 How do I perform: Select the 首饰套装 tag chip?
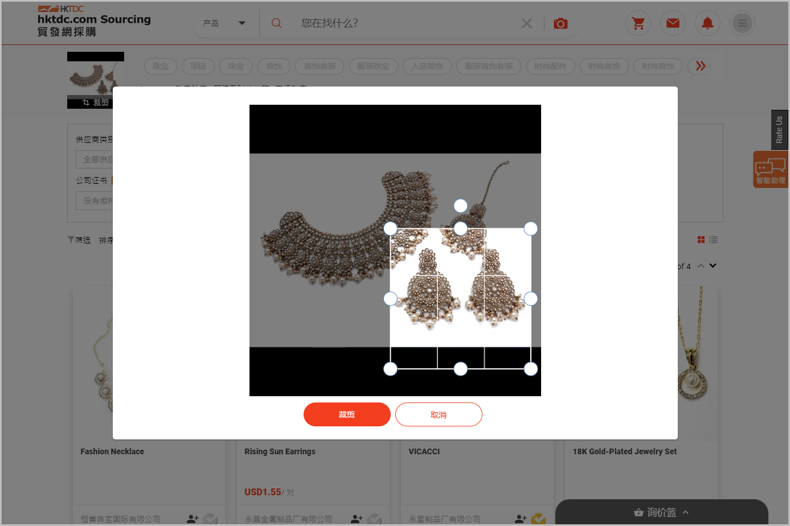click(x=320, y=66)
